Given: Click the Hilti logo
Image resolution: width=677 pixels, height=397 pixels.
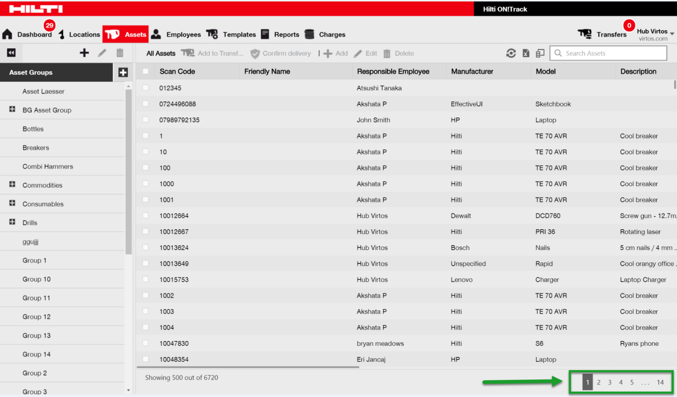Looking at the screenshot, I should tap(36, 9).
